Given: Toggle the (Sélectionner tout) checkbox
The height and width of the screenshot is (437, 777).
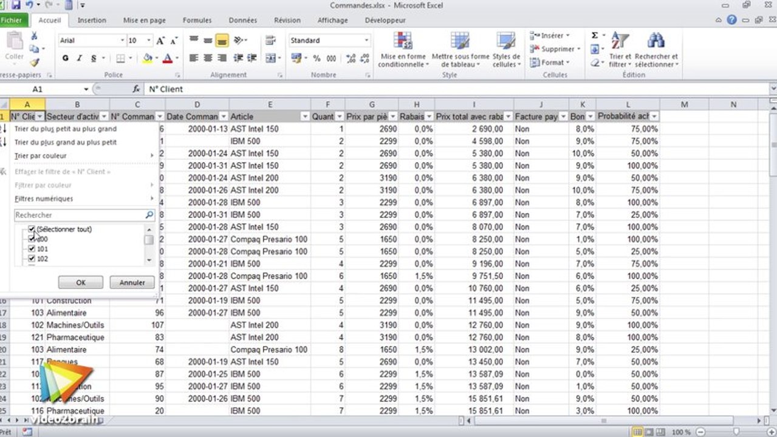Looking at the screenshot, I should 32,229.
